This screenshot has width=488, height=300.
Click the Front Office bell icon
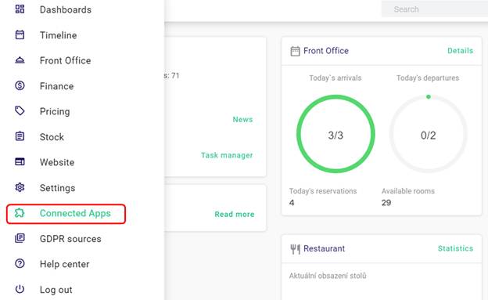(x=20, y=60)
